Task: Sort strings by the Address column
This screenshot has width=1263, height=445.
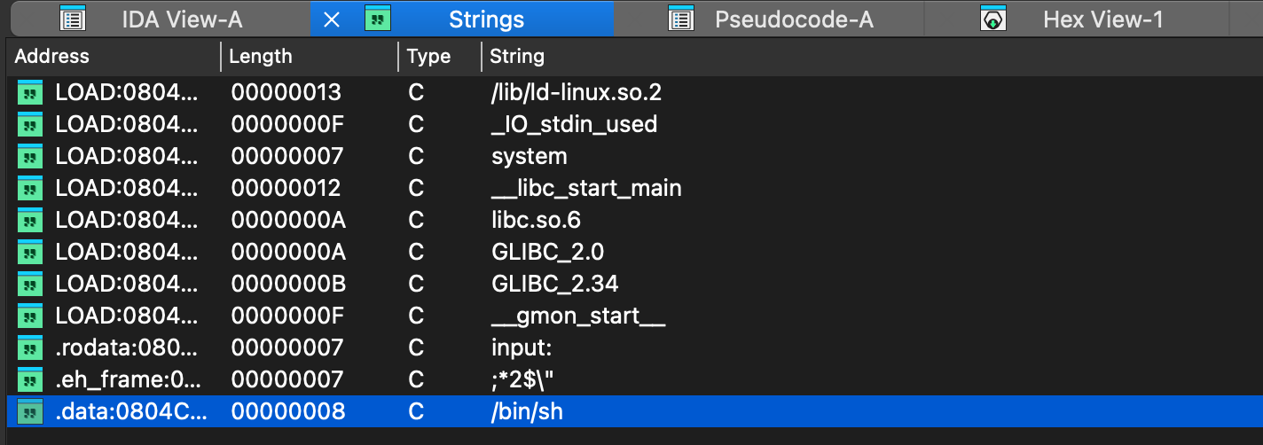Action: 52,57
